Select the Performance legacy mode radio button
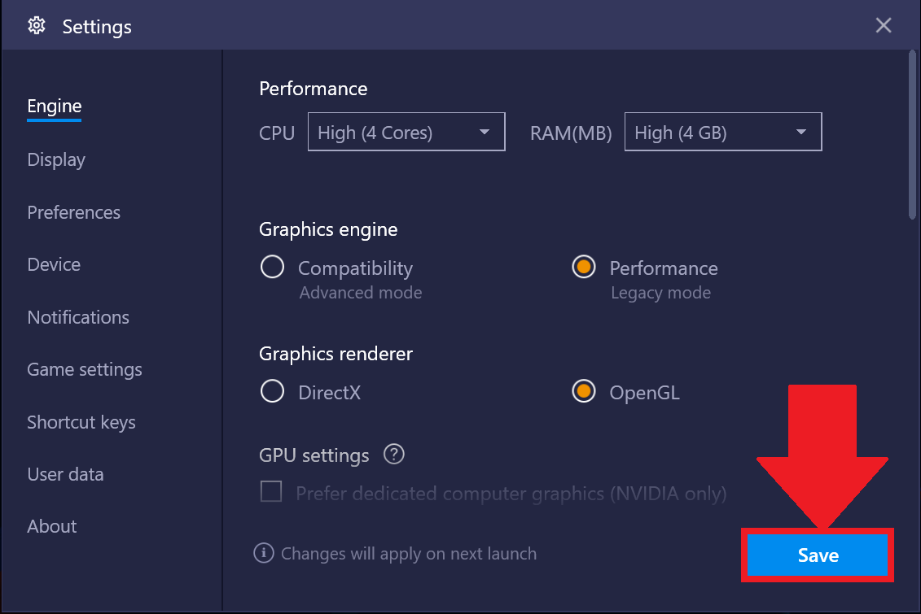The height and width of the screenshot is (614, 921). 584,268
